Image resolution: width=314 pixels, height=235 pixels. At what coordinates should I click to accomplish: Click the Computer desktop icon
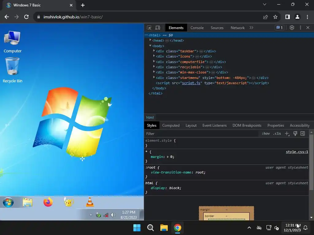click(x=12, y=42)
